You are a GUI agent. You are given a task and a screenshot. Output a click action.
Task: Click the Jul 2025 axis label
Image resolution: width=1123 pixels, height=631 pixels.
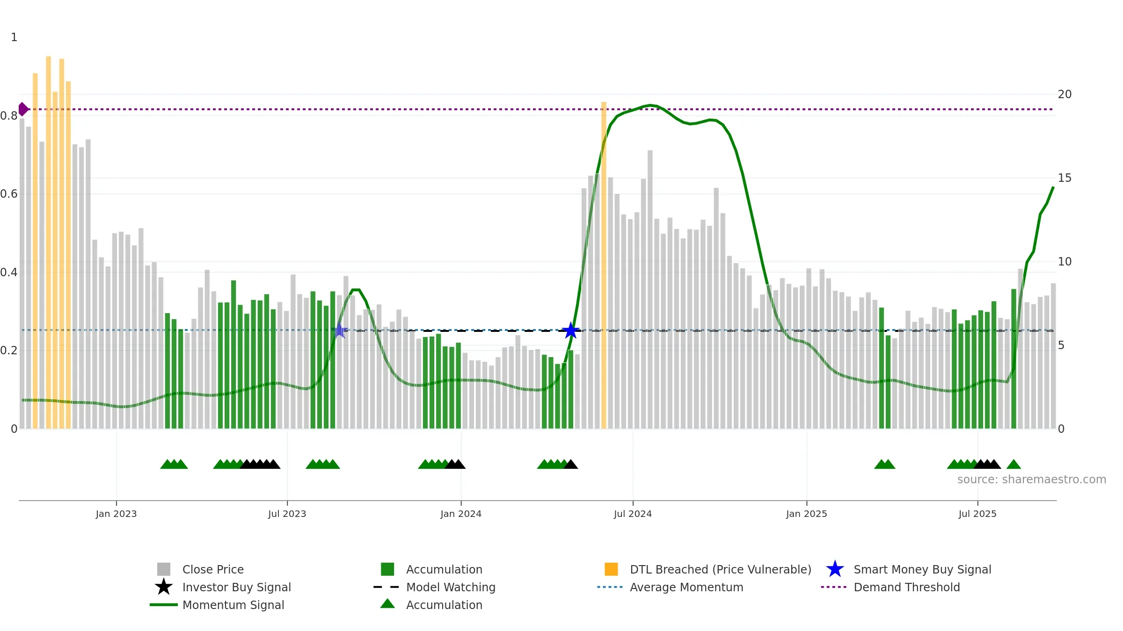(977, 514)
